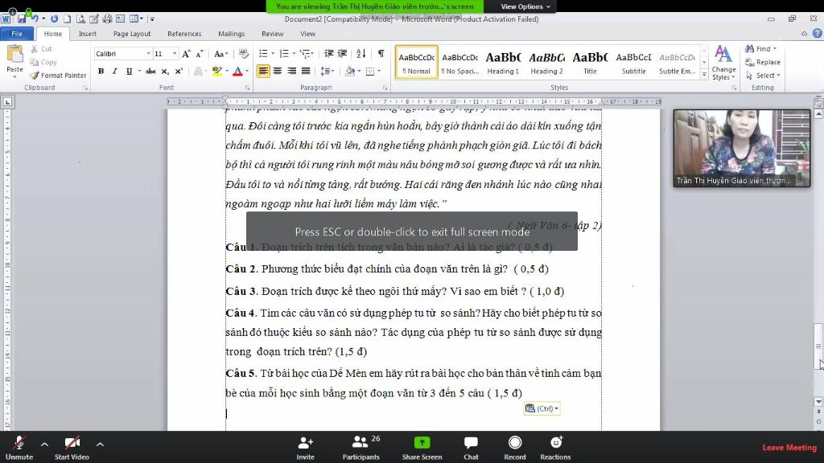Toggle Subscript formatting
The width and height of the screenshot is (824, 463).
pos(165,71)
